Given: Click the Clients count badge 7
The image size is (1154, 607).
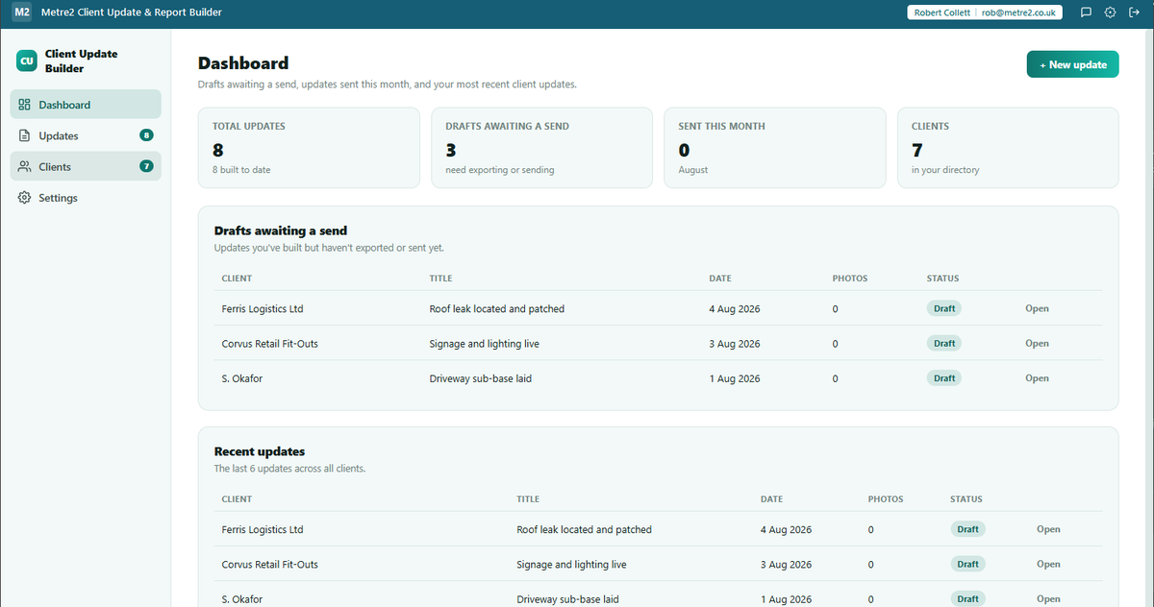Looking at the screenshot, I should pyautogui.click(x=146, y=166).
